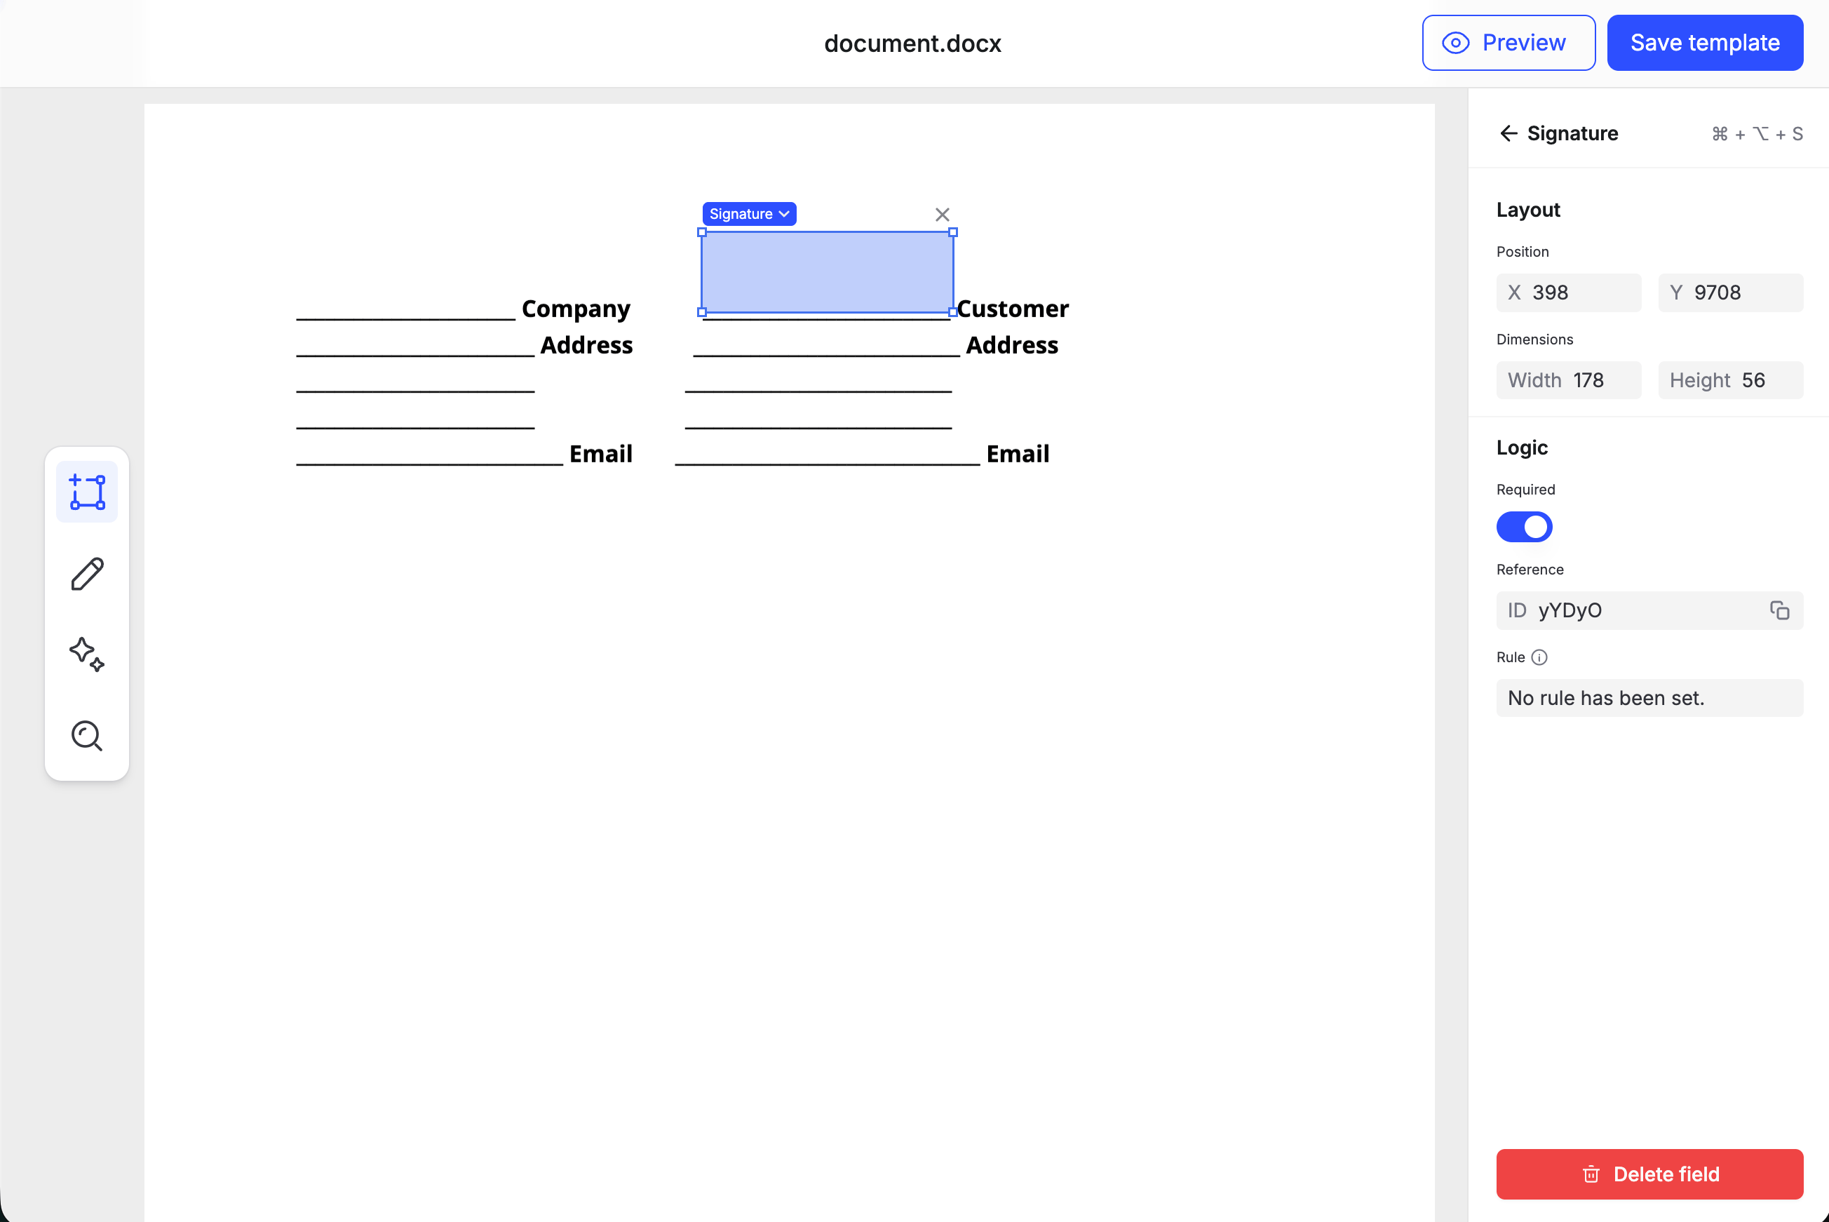The image size is (1829, 1222).
Task: Click the bottom-left resize handle of signature box
Action: pos(702,311)
